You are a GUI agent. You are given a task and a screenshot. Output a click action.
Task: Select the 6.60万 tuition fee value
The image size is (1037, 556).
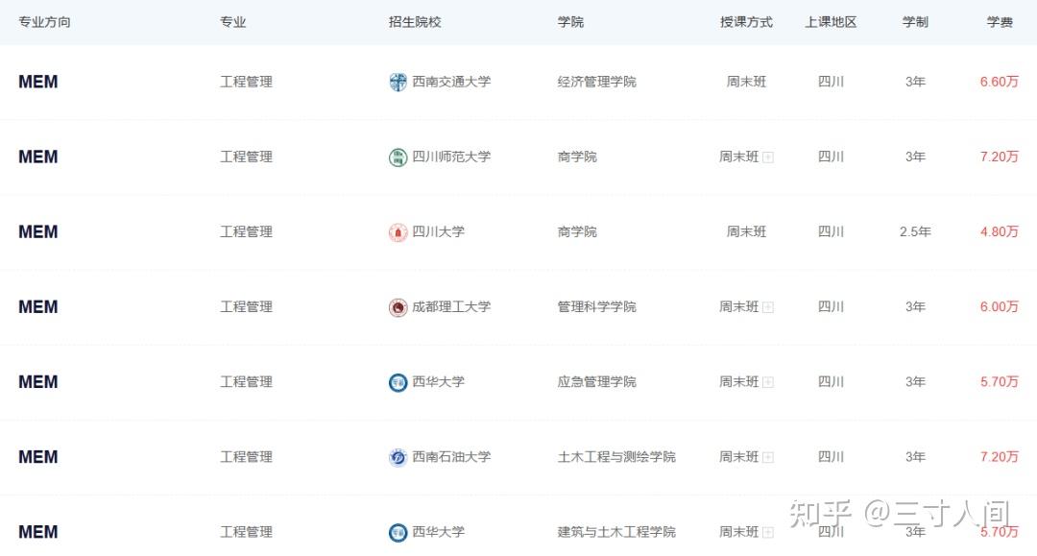999,82
